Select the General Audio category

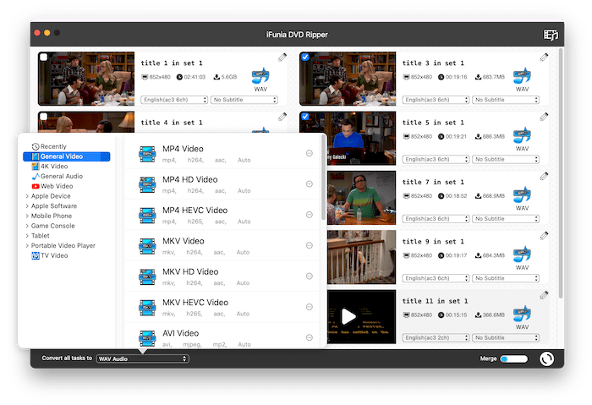pos(61,176)
